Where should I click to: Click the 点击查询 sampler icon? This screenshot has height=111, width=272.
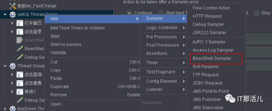click(x=20, y=75)
